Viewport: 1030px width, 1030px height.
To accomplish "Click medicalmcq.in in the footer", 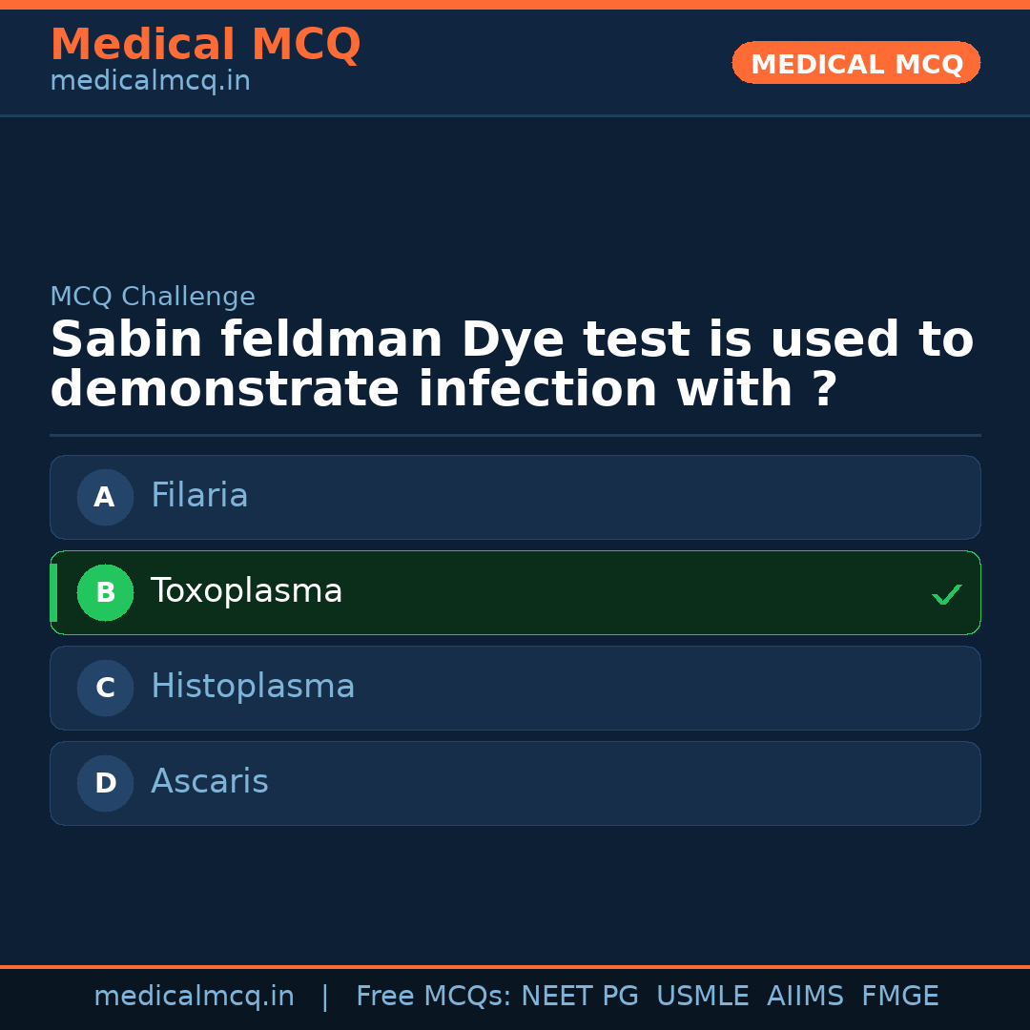I will [x=194, y=997].
